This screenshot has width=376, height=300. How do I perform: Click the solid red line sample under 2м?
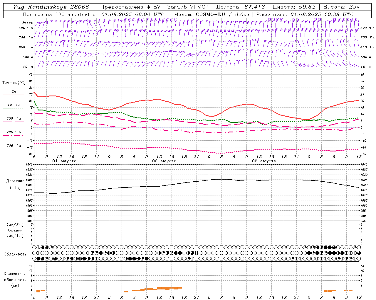click(14, 95)
